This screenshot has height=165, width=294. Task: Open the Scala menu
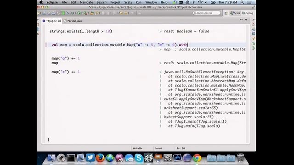128,2
